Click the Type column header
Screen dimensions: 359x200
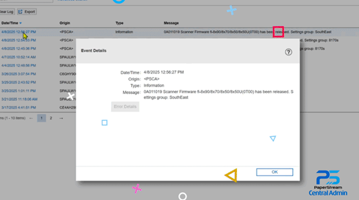coord(119,23)
